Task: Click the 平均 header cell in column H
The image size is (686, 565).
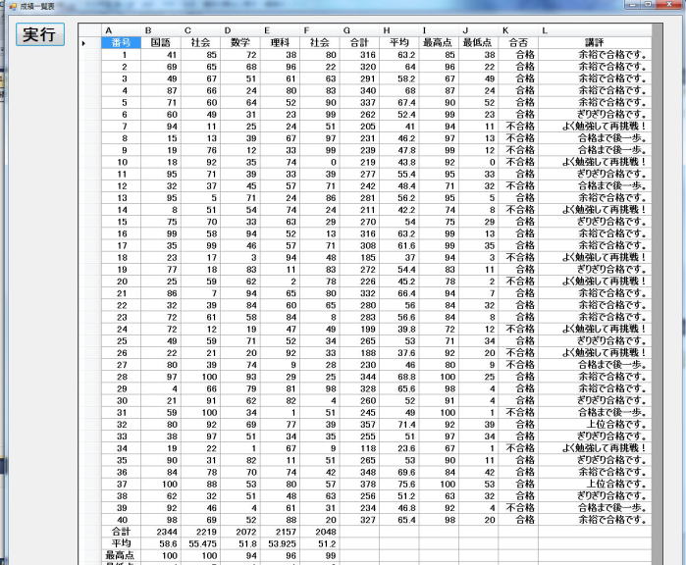Action: (399, 42)
